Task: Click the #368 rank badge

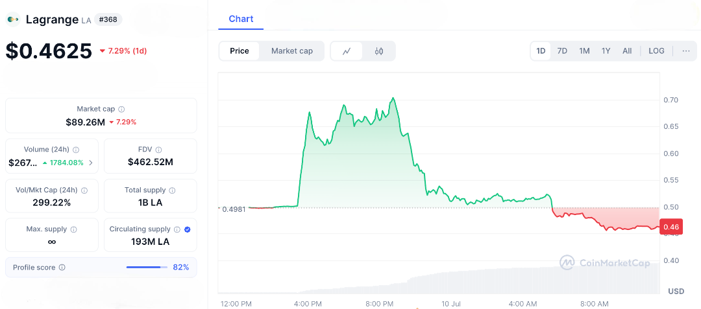Action: click(x=108, y=19)
